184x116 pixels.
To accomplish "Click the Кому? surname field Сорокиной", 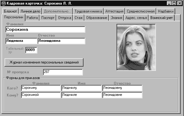I will [41, 95].
